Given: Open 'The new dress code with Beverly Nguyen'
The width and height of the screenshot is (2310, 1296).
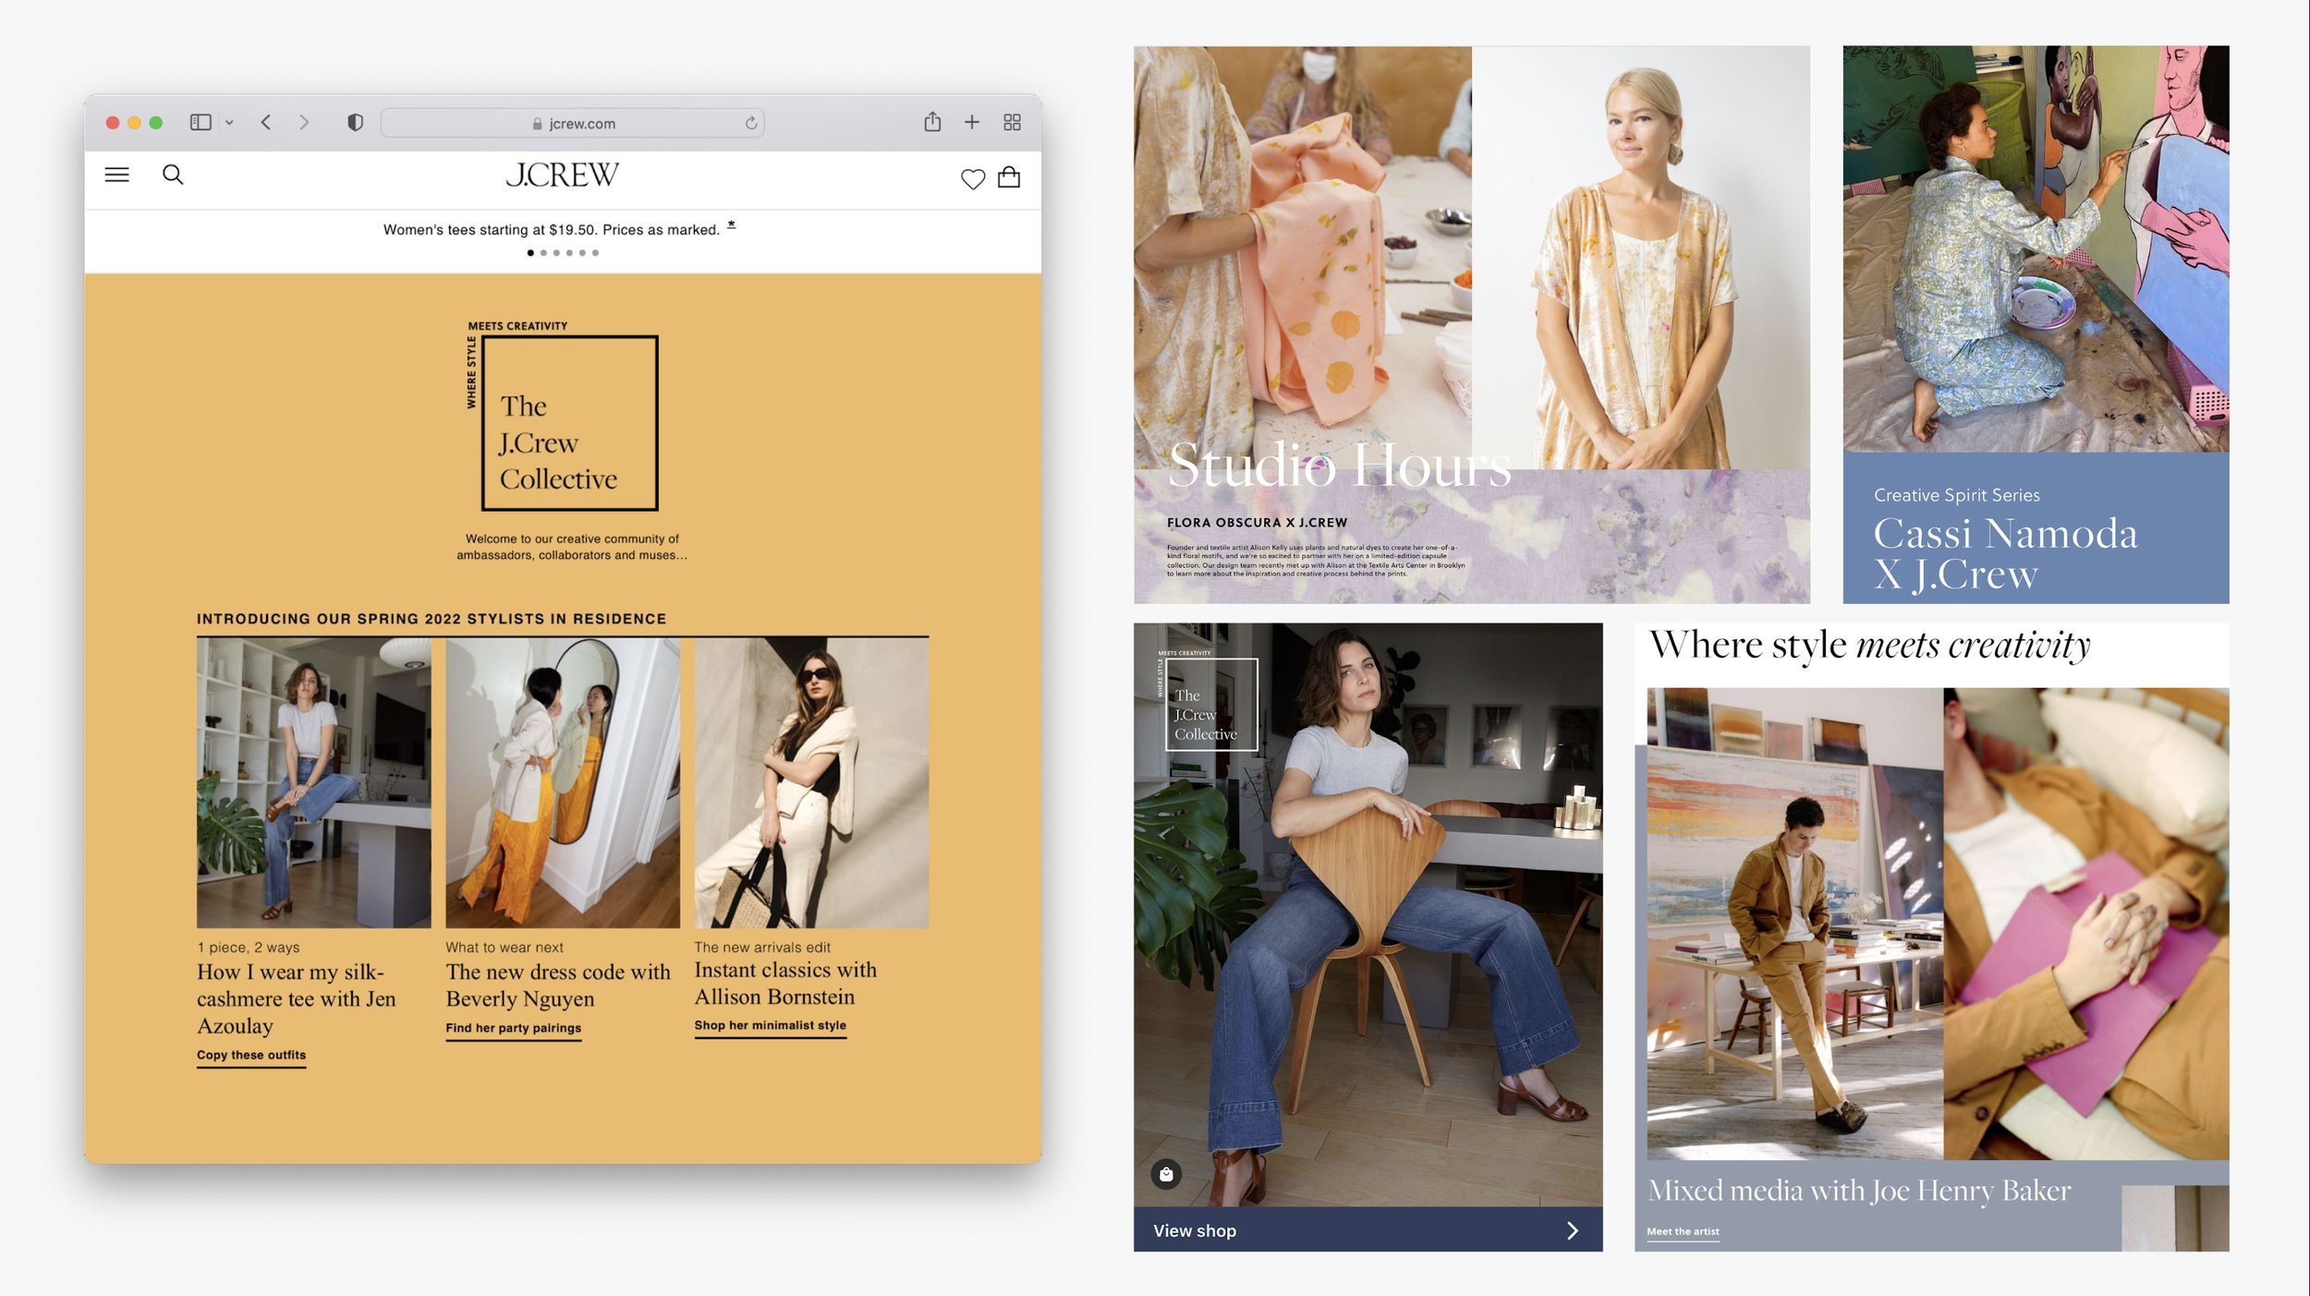Looking at the screenshot, I should pos(558,986).
